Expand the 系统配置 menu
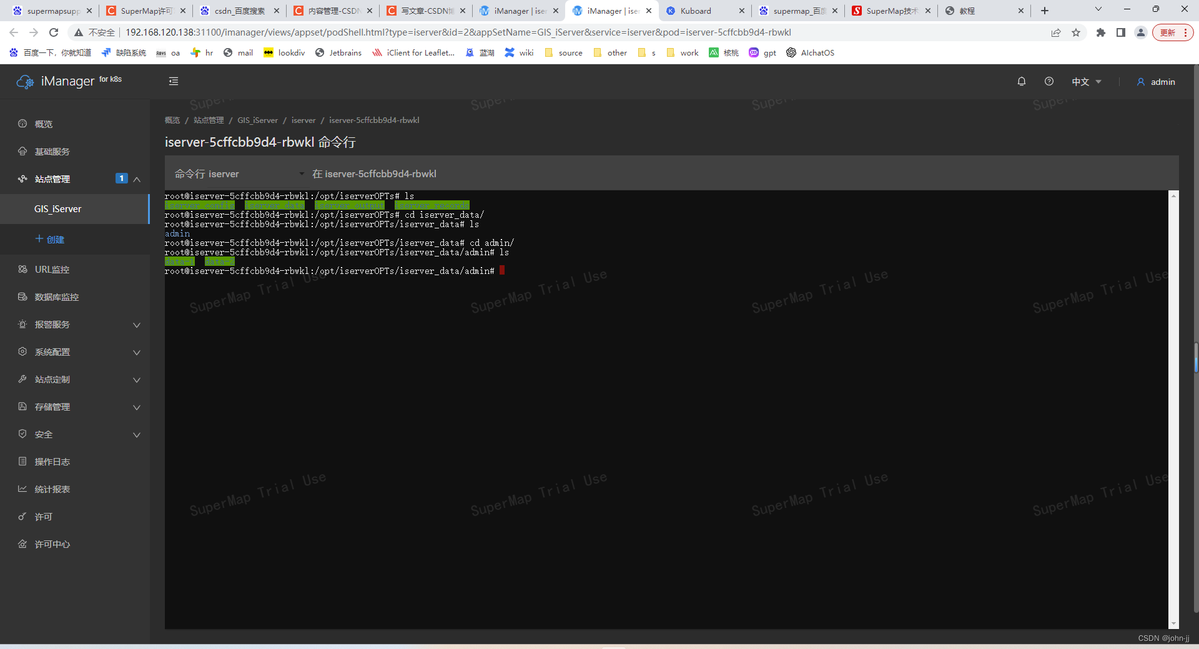 pos(137,352)
